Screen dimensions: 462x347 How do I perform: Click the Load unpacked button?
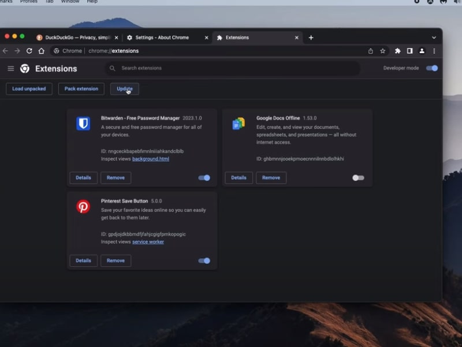(29, 89)
